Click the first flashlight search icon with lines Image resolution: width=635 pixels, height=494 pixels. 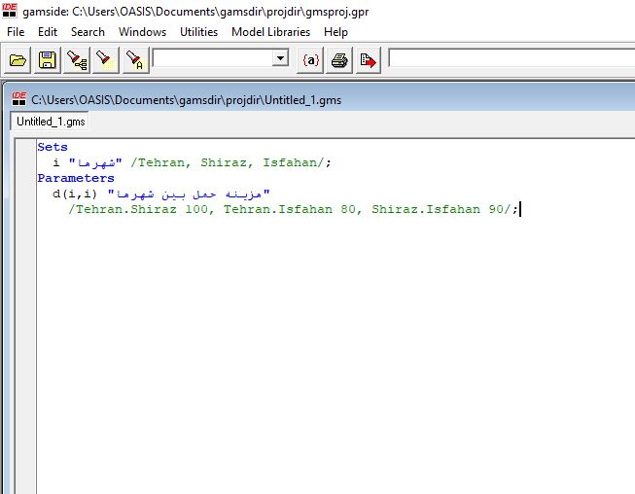coord(77,60)
